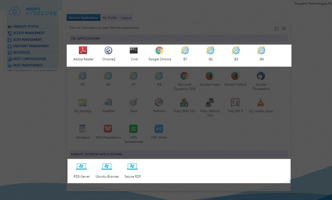This screenshot has width=332, height=200.
Task: Connect to Secure RDP desktop
Action: click(x=132, y=166)
